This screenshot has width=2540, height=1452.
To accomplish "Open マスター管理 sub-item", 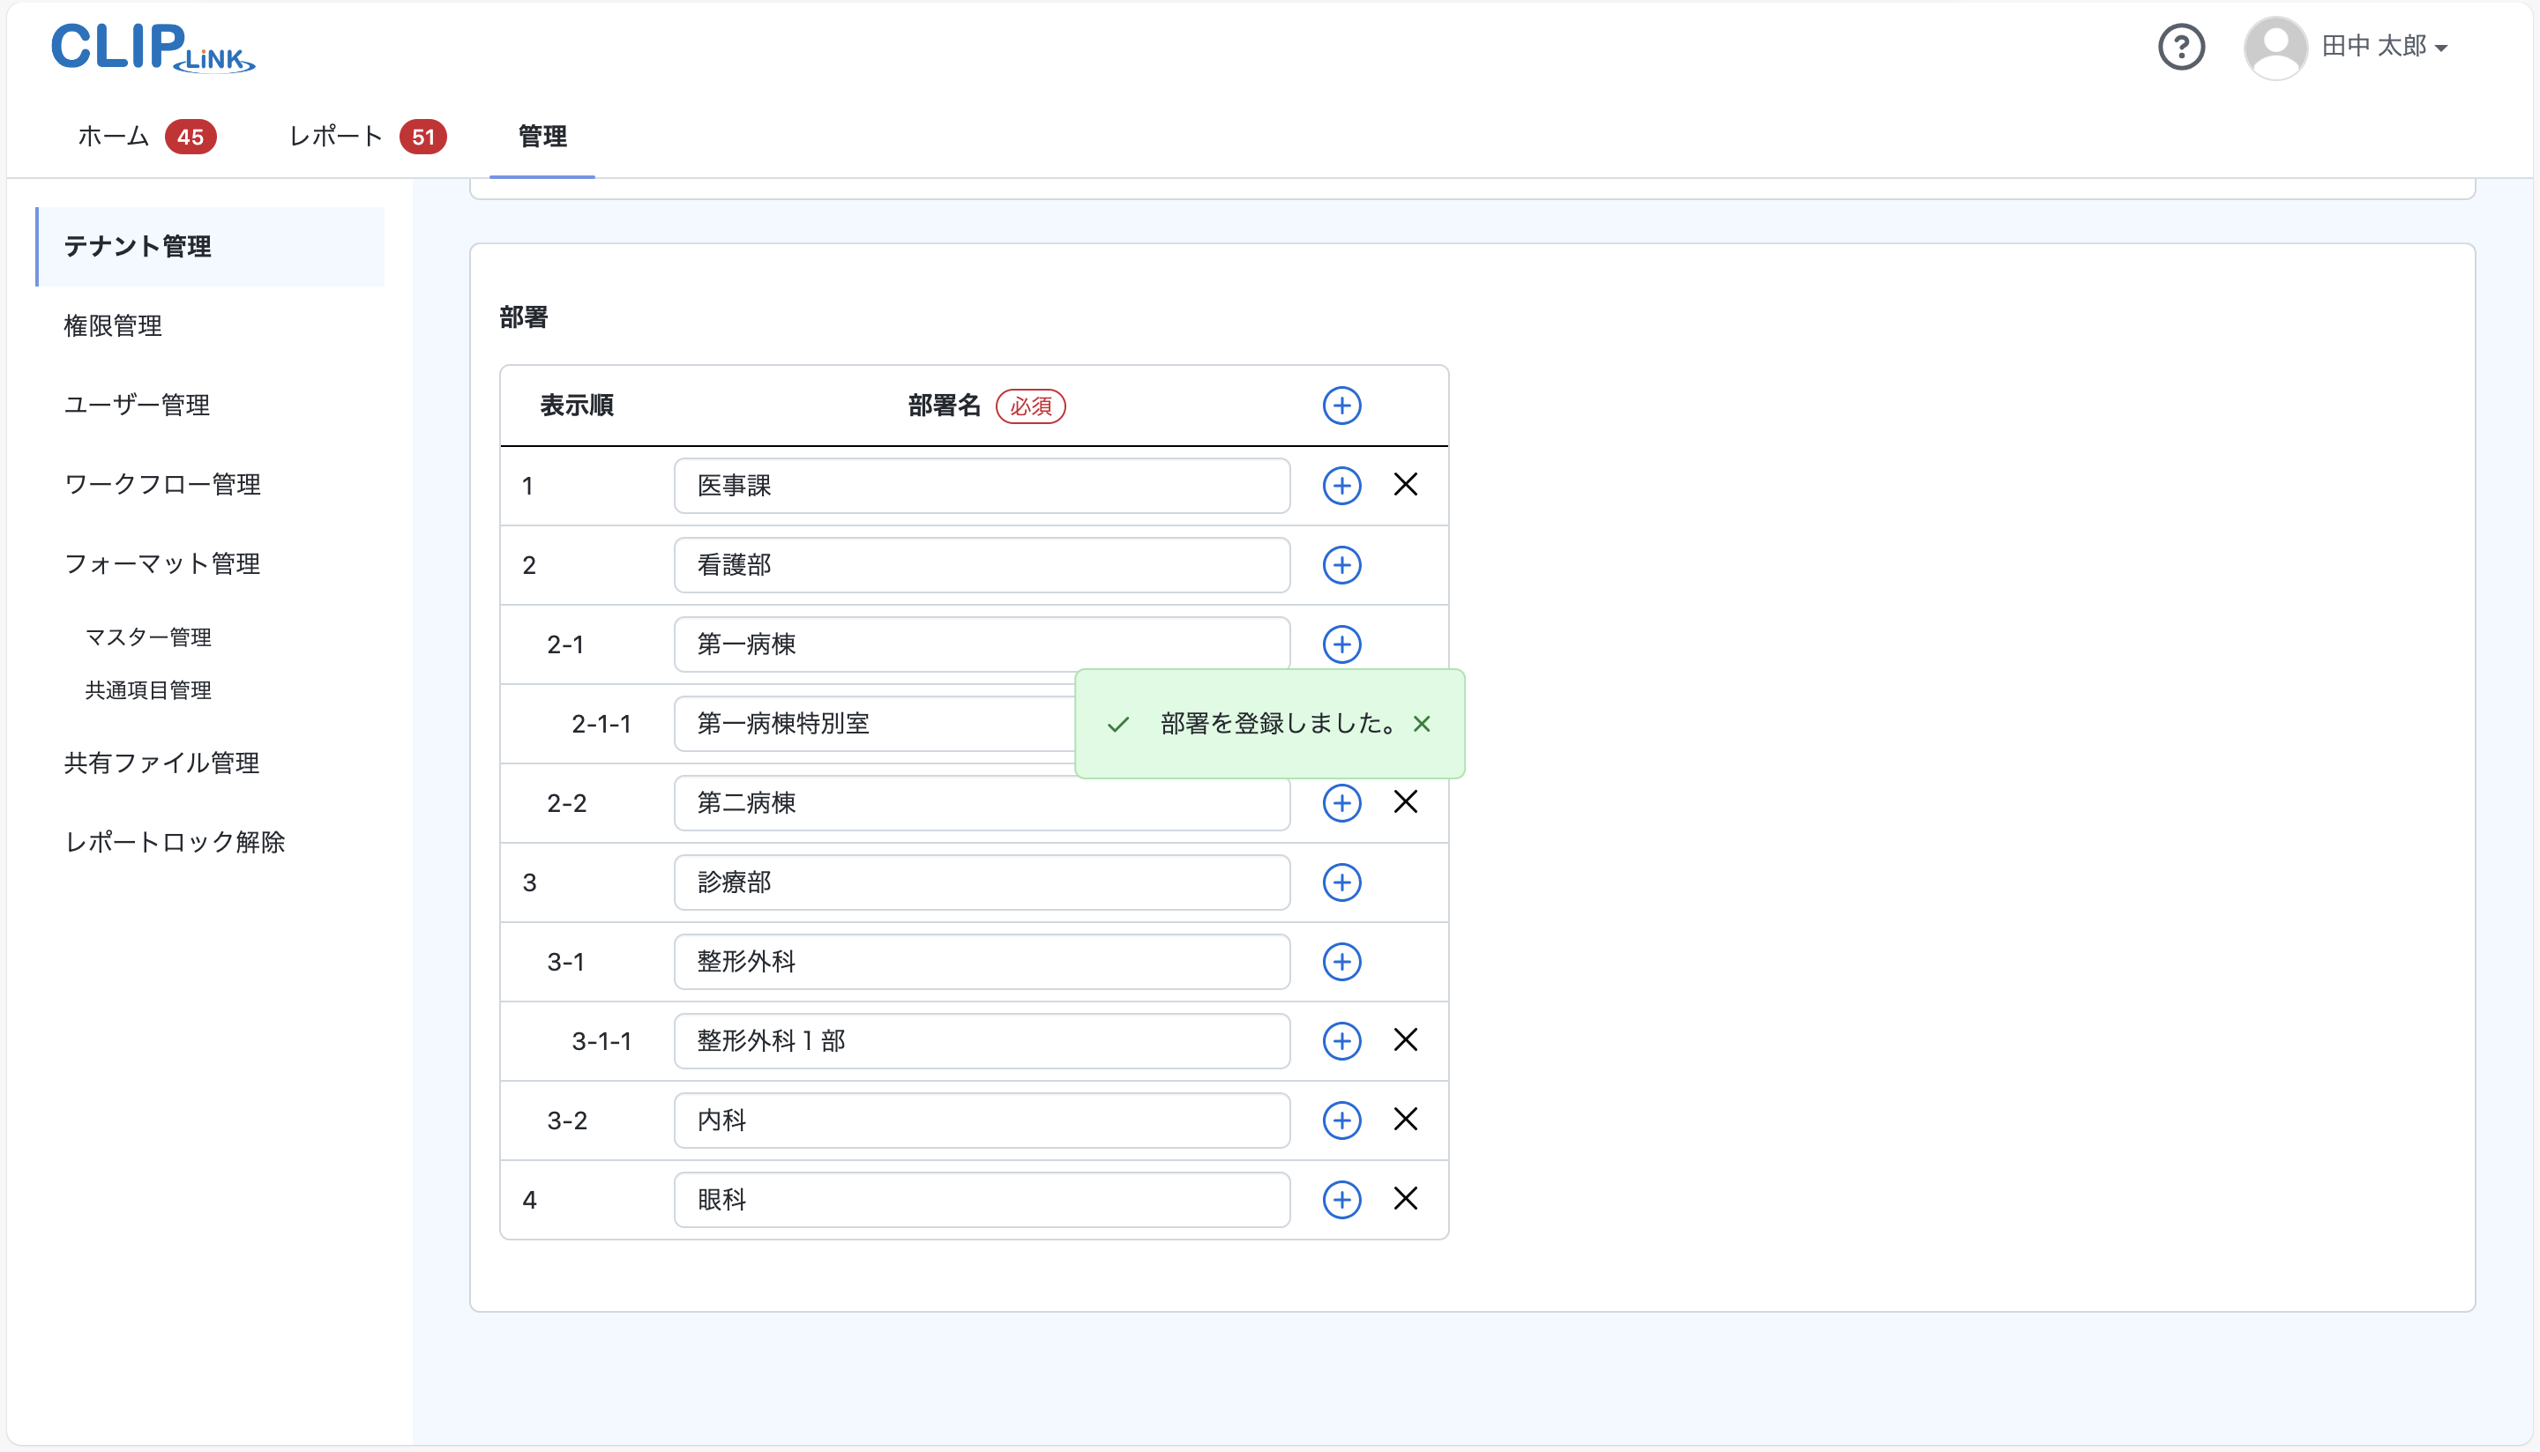I will (147, 637).
